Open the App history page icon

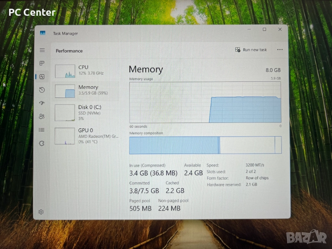42,90
